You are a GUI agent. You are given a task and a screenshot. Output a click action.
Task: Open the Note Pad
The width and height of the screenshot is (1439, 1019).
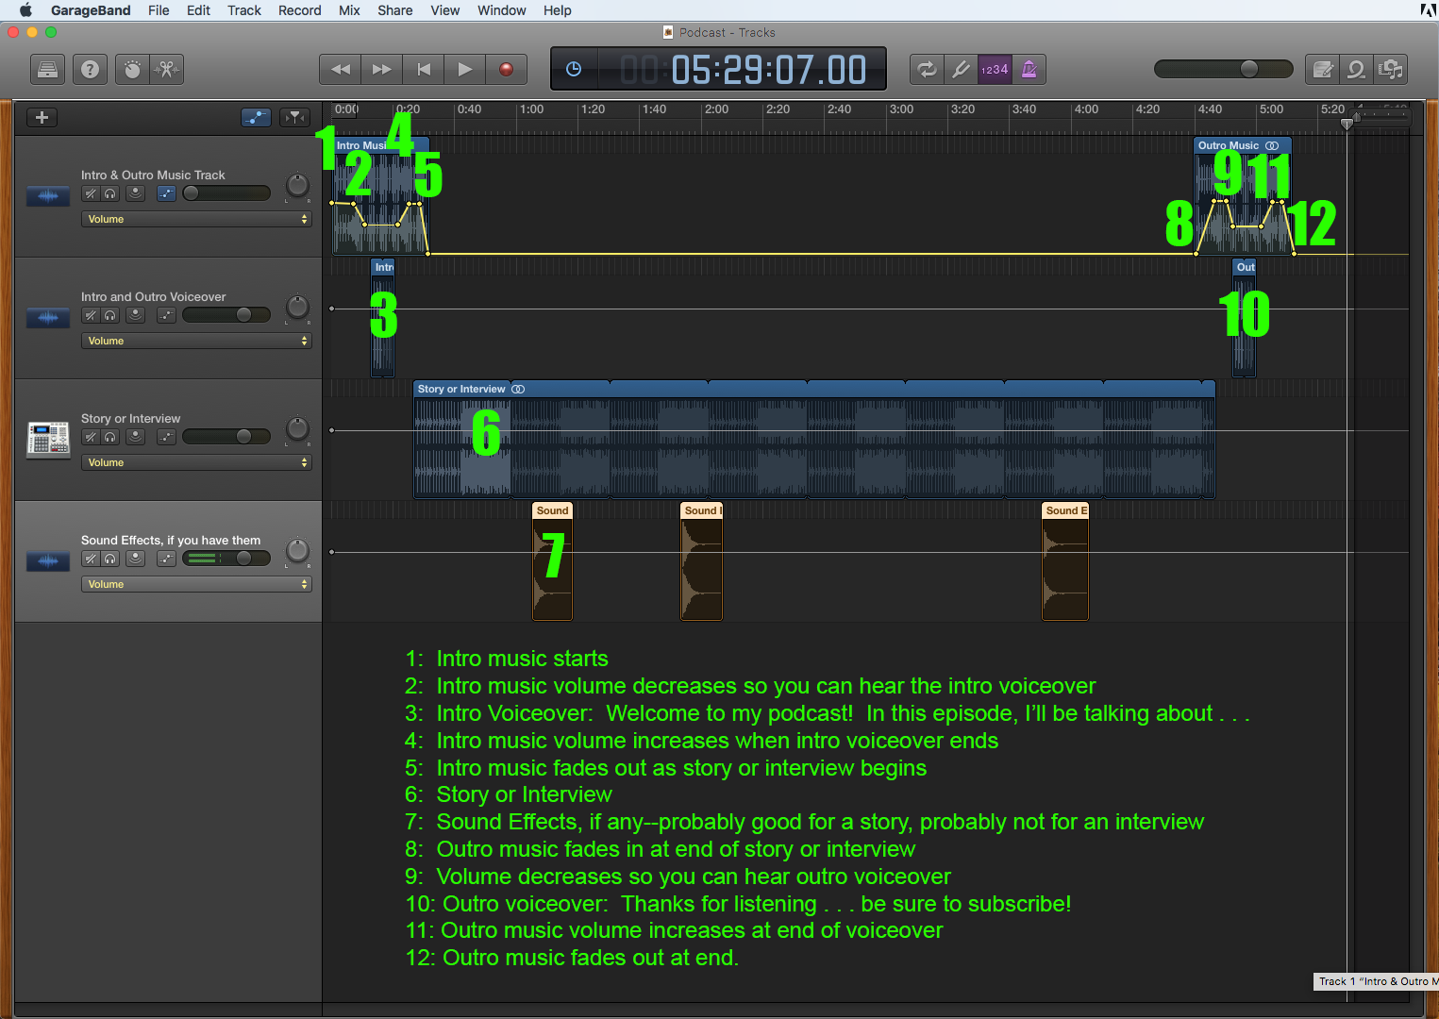pos(1323,69)
